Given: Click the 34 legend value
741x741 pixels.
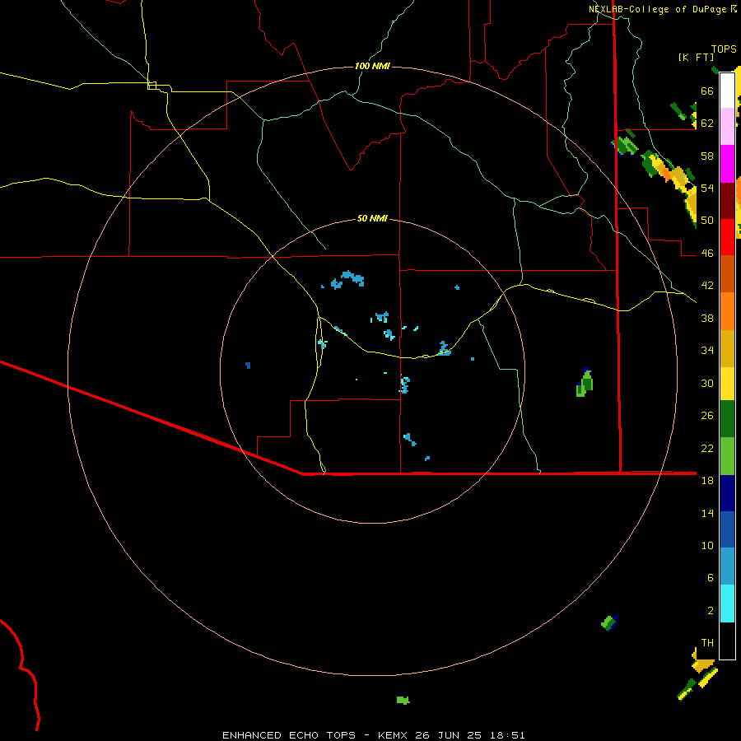Looking at the screenshot, I should (x=707, y=351).
